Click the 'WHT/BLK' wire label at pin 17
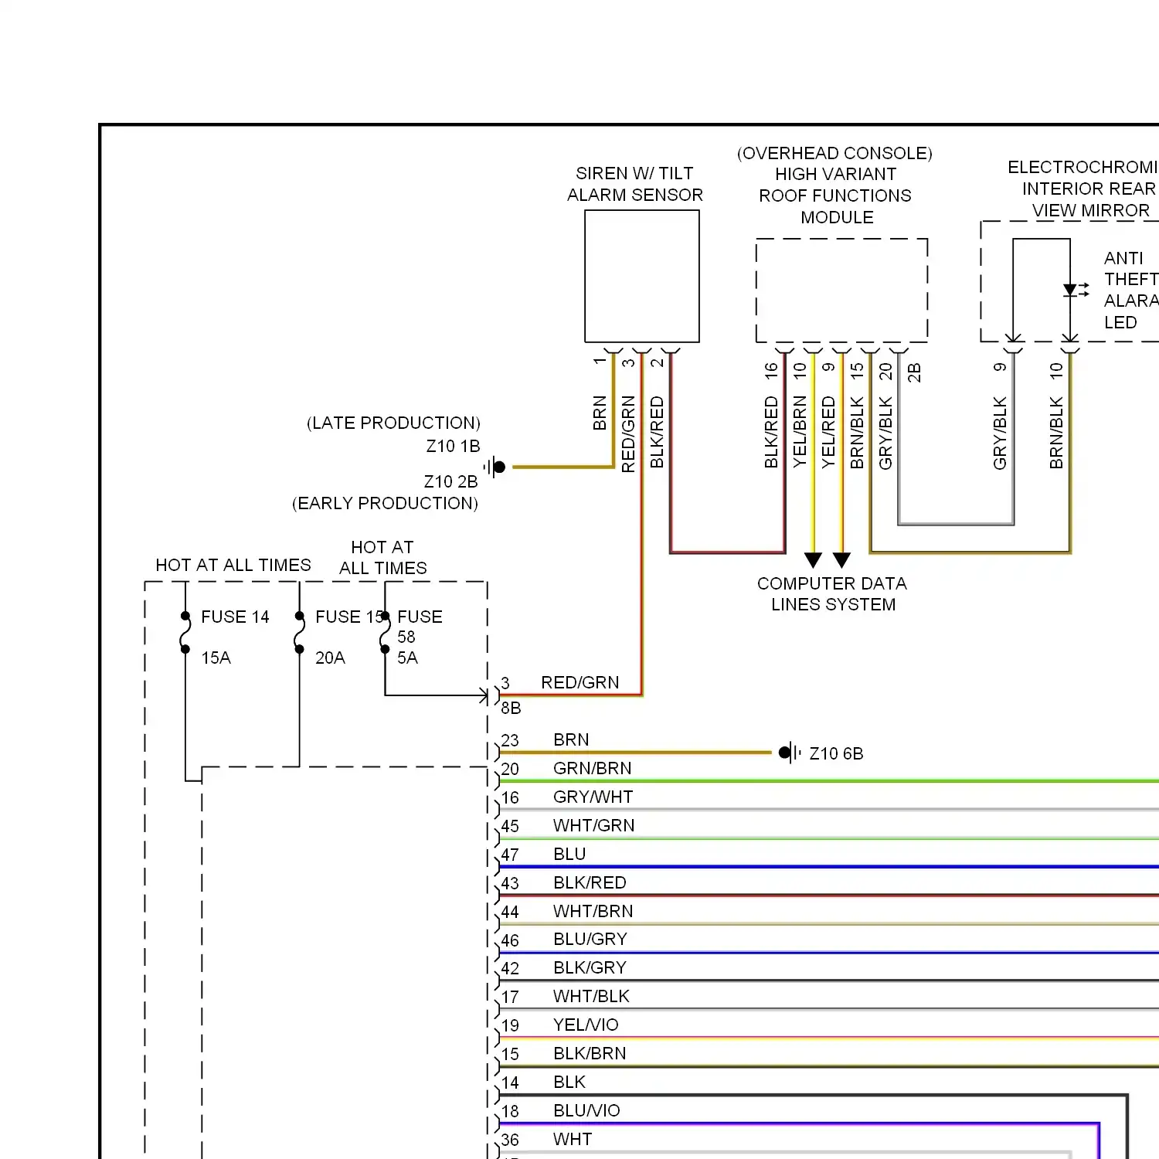The height and width of the screenshot is (1159, 1159). coord(591,996)
